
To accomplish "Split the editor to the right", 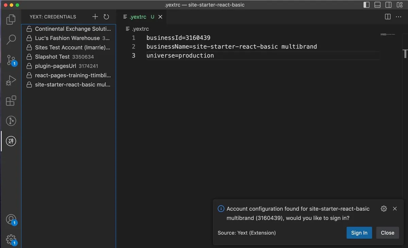I will [387, 16].
